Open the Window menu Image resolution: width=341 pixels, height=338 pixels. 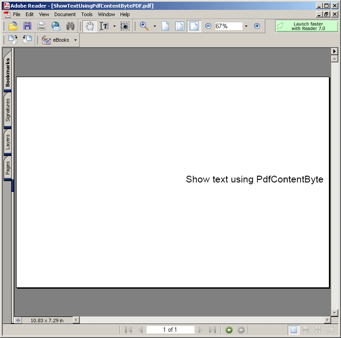click(x=106, y=14)
